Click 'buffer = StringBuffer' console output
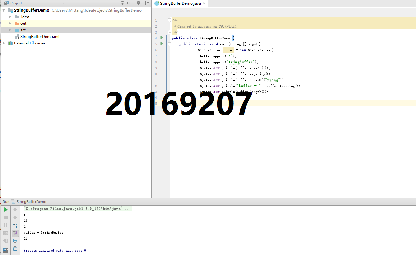Image resolution: width=416 pixels, height=255 pixels. [44, 232]
